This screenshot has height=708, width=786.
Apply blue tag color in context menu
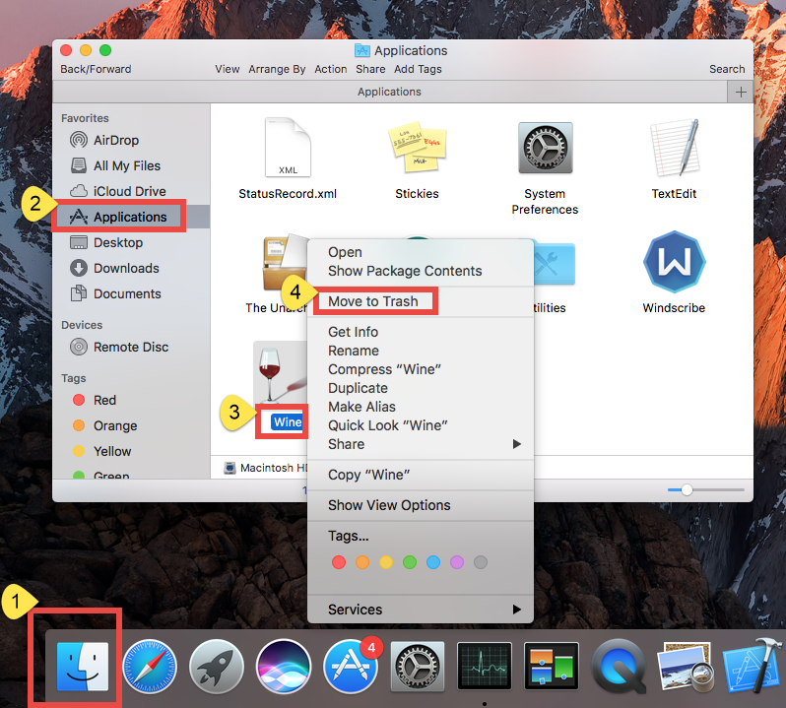pyautogui.click(x=433, y=562)
